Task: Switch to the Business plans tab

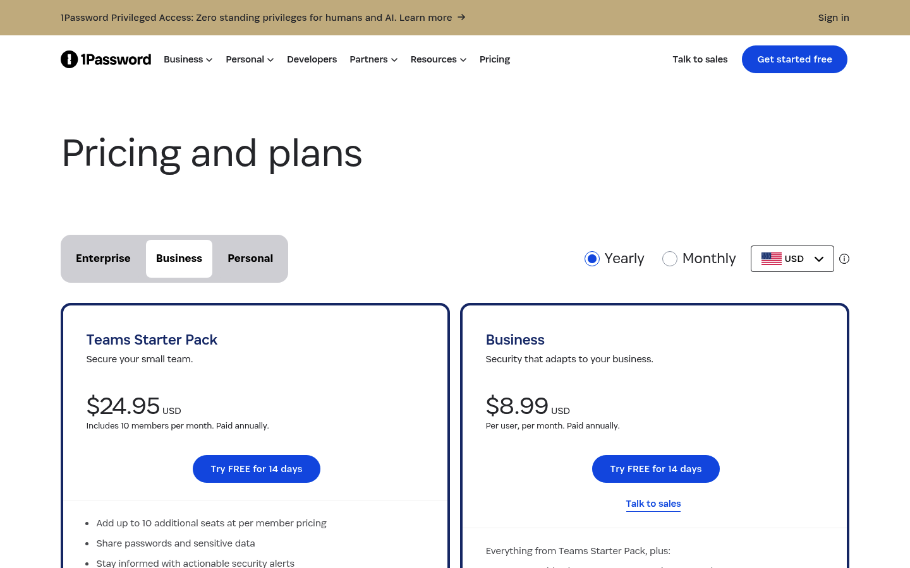Action: click(x=179, y=259)
